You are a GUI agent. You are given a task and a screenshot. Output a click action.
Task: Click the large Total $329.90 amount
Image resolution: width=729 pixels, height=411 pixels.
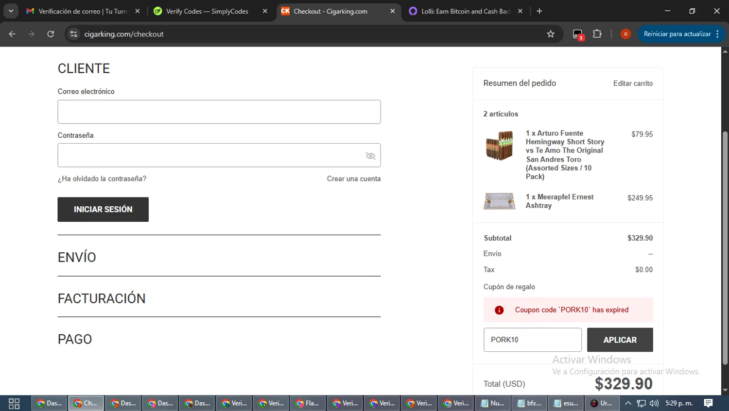[624, 384]
